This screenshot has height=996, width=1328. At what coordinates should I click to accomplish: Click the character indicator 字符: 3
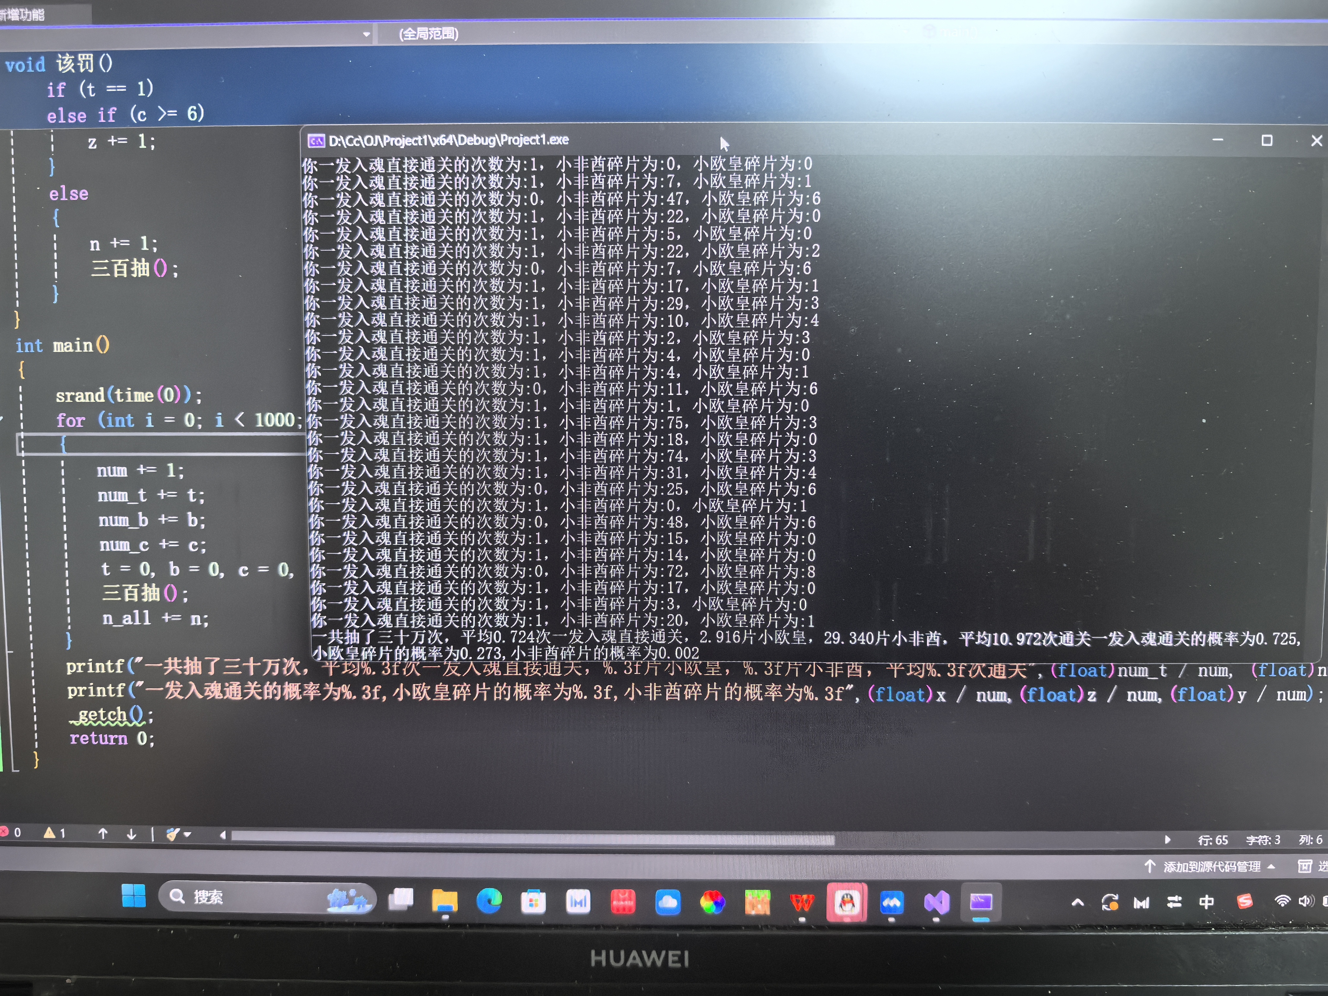[x=1263, y=840]
